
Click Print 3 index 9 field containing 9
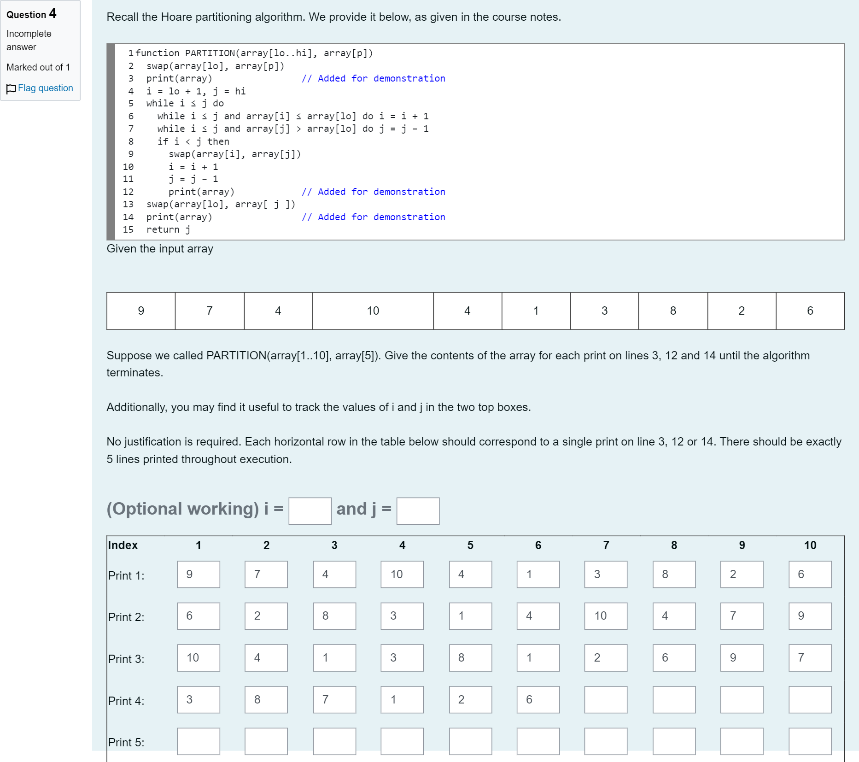[742, 658]
